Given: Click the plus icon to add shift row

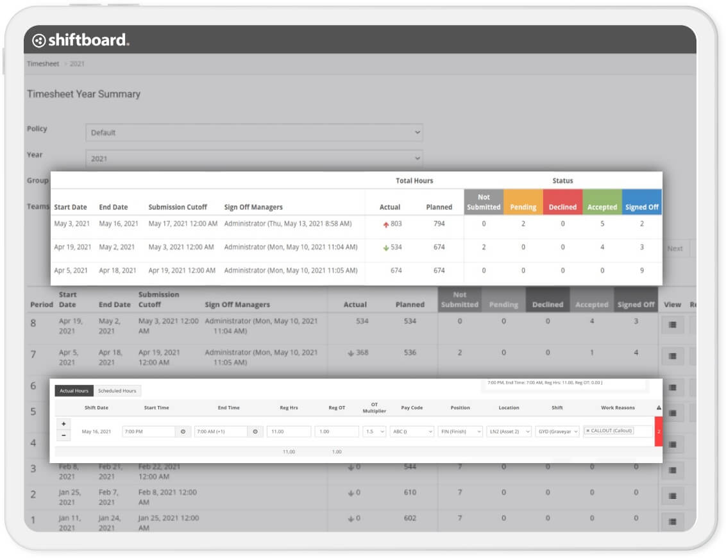Looking at the screenshot, I should coord(63,424).
